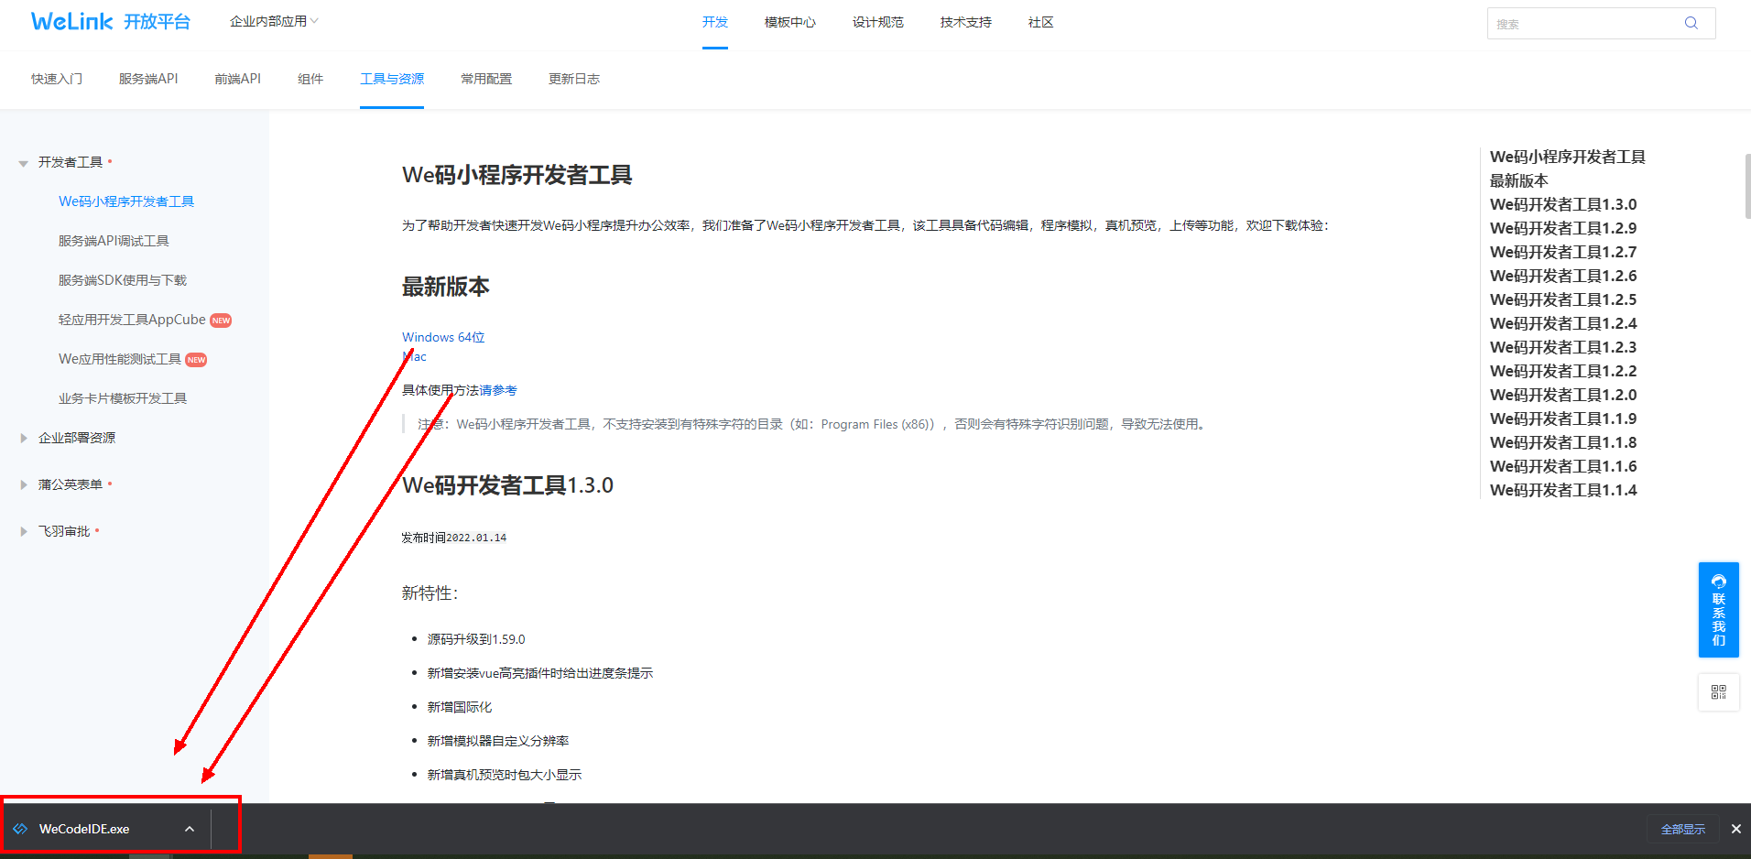
Task: Open the 技术支持 top tab
Action: coord(966,22)
